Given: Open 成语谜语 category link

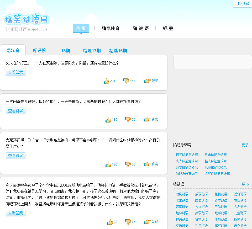Looking at the screenshot, I should 201,194.
